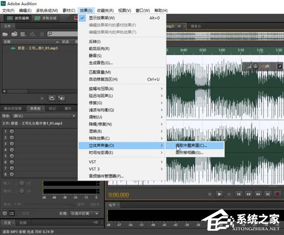Screen dimensions: 284x235
Task: Click the red Record button
Action: (278, 194)
